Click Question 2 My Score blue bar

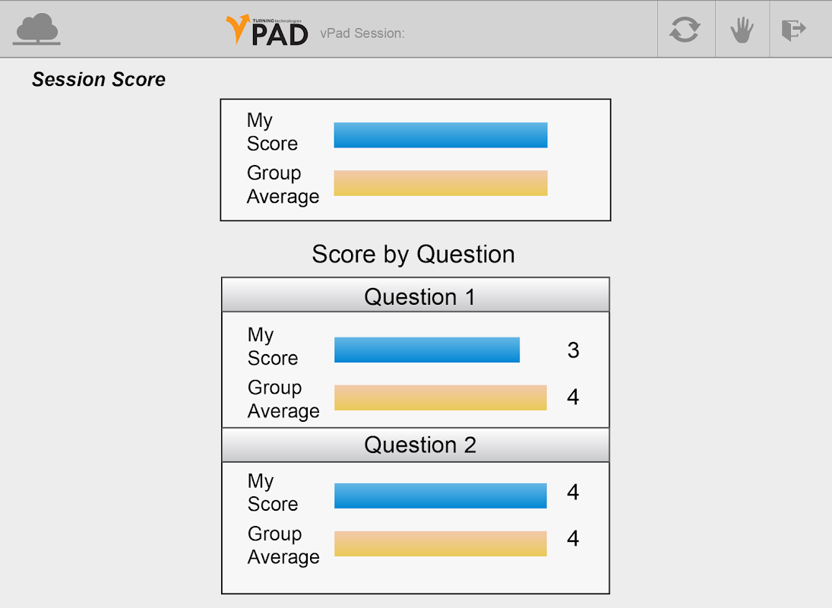click(x=441, y=496)
